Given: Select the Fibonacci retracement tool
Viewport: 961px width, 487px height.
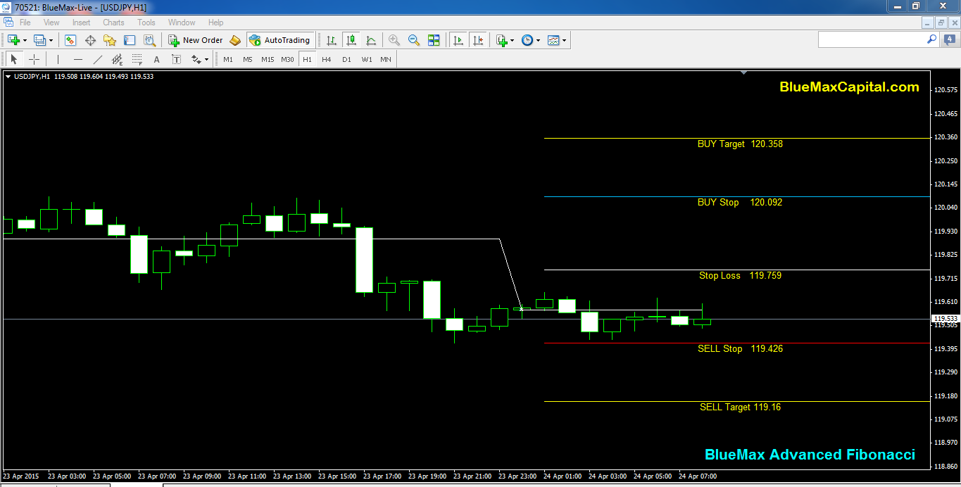Looking at the screenshot, I should (137, 59).
